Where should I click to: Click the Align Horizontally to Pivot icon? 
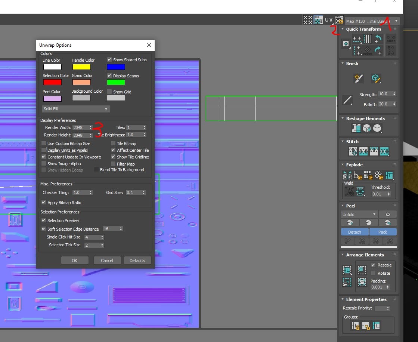[357, 39]
